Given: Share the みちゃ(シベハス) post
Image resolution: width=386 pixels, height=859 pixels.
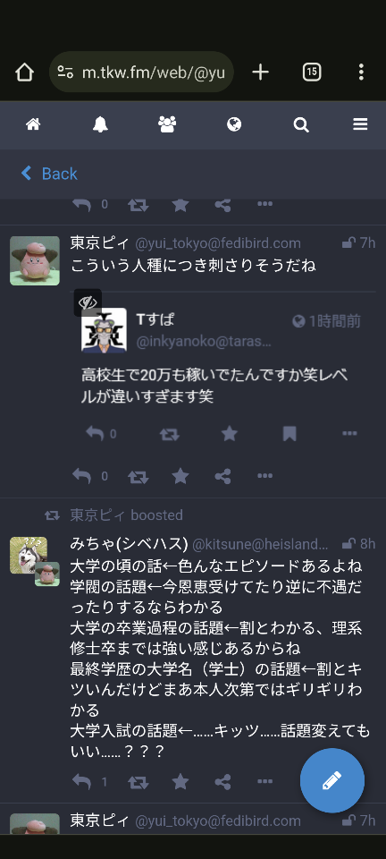Looking at the screenshot, I should pyautogui.click(x=222, y=782).
